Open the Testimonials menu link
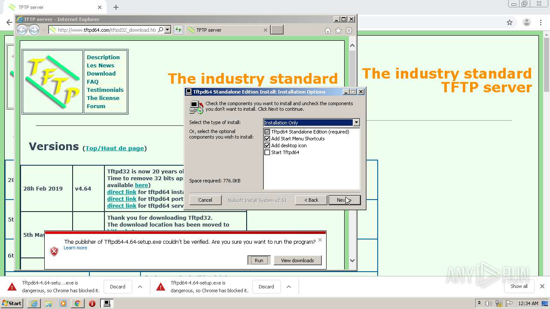 105,90
